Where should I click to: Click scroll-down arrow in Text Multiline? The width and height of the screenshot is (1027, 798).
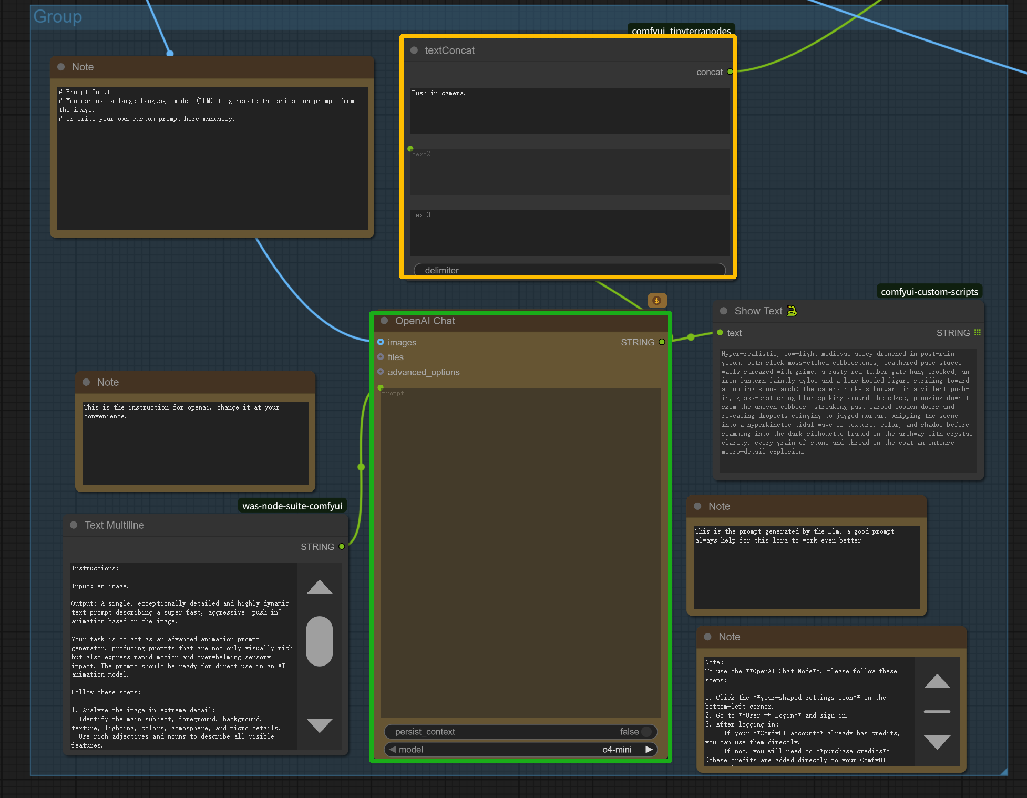point(320,725)
